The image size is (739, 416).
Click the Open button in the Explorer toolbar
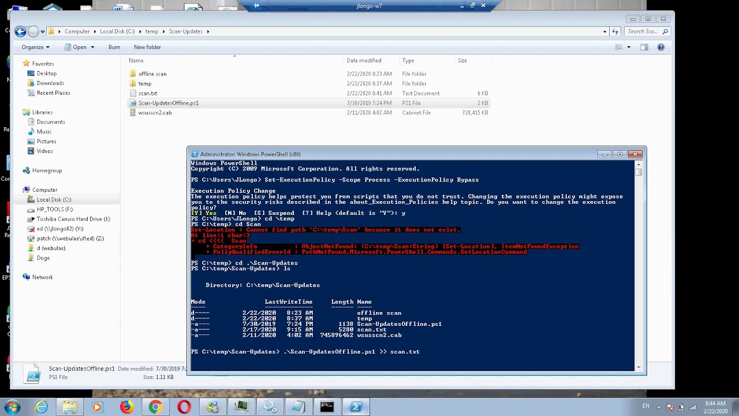point(76,47)
